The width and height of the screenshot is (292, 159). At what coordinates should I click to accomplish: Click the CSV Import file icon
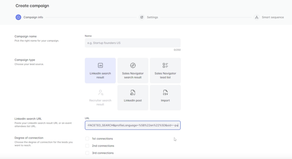click(x=165, y=92)
